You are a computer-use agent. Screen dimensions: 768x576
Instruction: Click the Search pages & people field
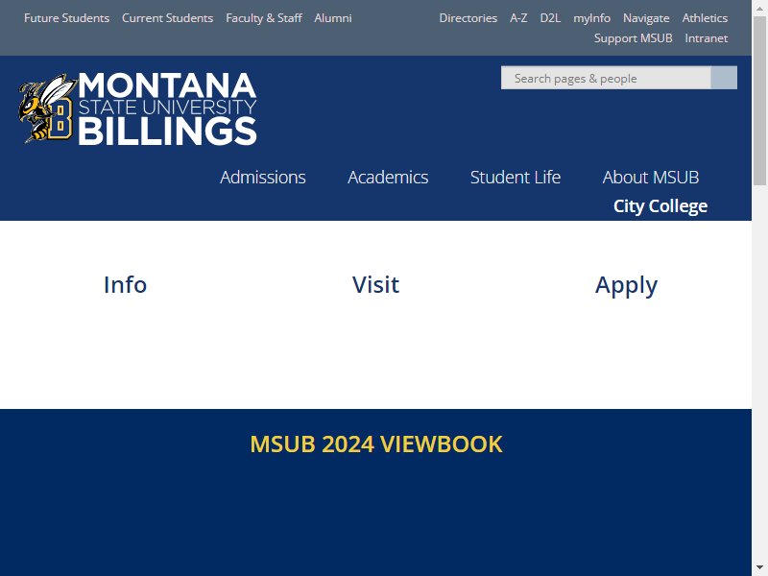606,78
